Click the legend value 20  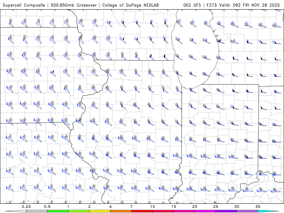(x=195, y=207)
